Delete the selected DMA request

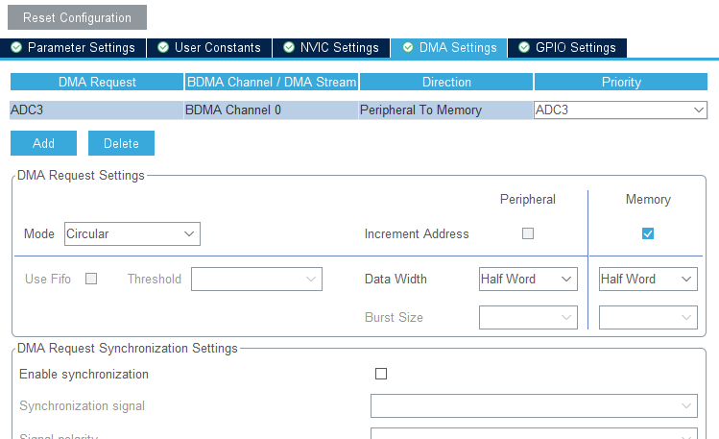pyautogui.click(x=121, y=143)
